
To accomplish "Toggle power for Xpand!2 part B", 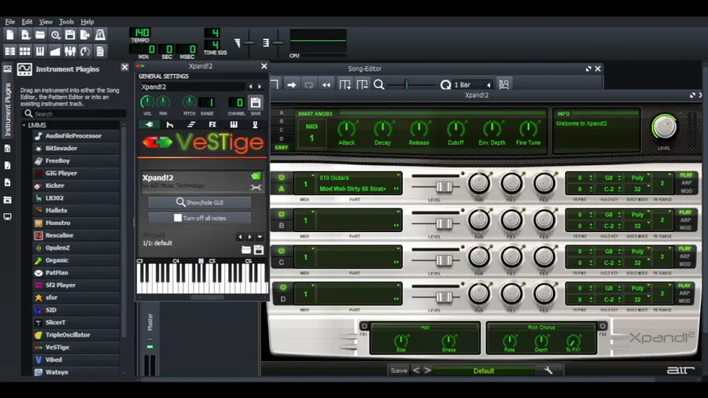I will [x=282, y=214].
